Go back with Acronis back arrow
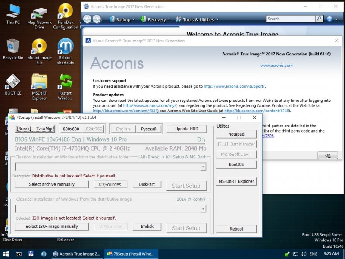 coord(88,19)
